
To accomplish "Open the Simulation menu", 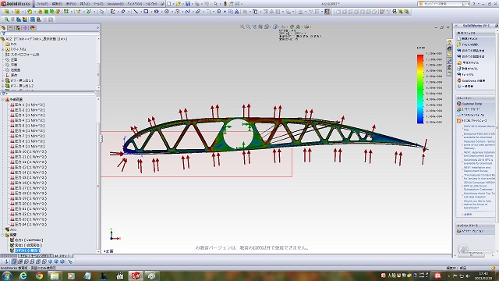I will click(115, 4).
